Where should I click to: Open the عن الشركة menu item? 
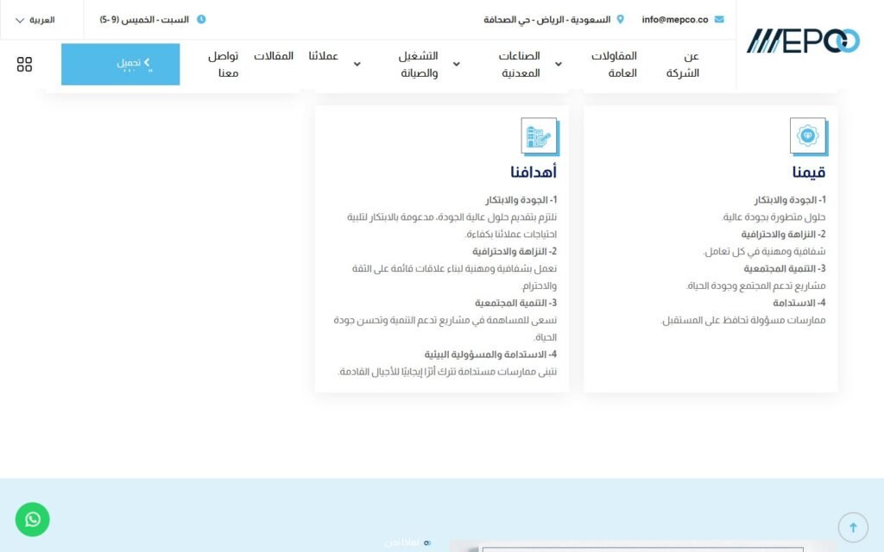click(x=682, y=64)
